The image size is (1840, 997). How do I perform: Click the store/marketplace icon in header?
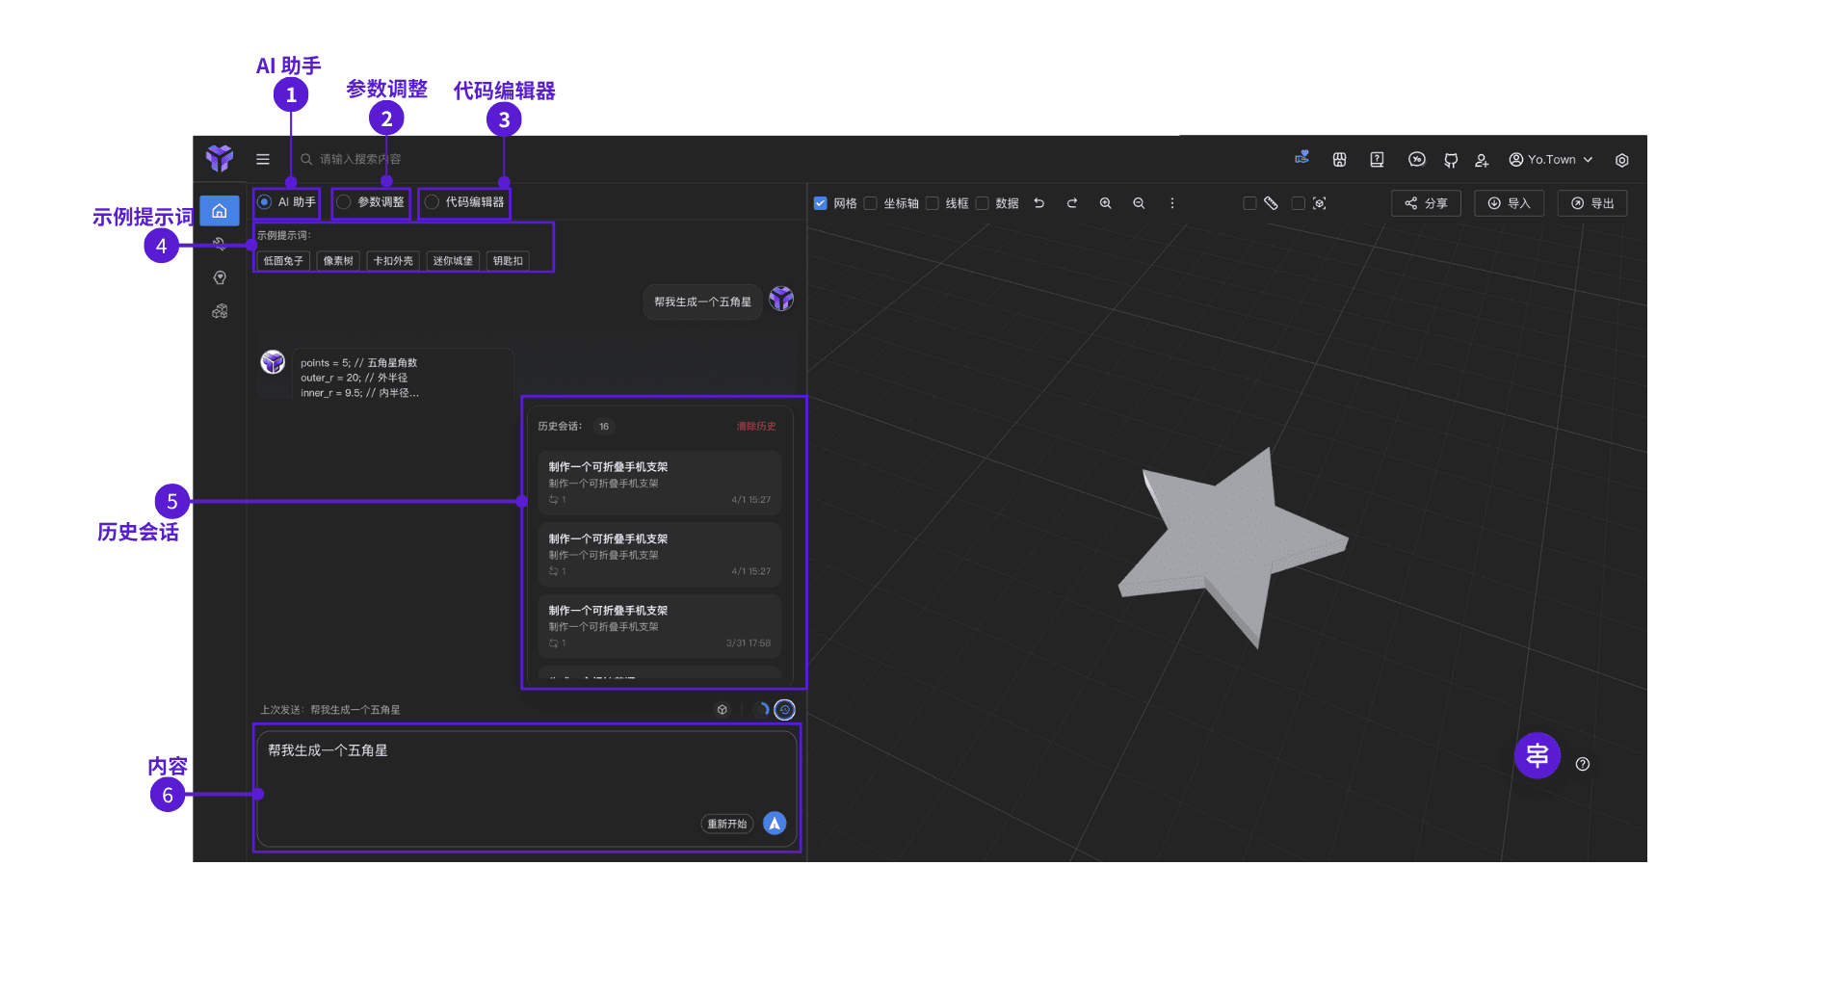coord(1339,160)
